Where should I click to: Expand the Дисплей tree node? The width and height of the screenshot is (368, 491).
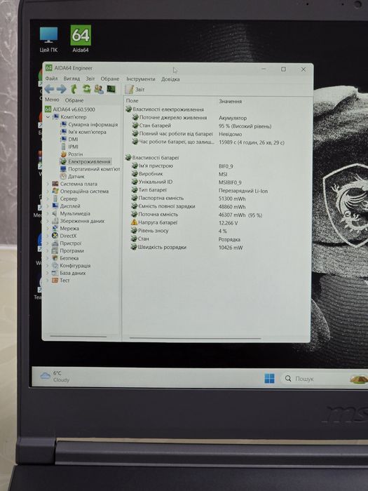click(48, 206)
